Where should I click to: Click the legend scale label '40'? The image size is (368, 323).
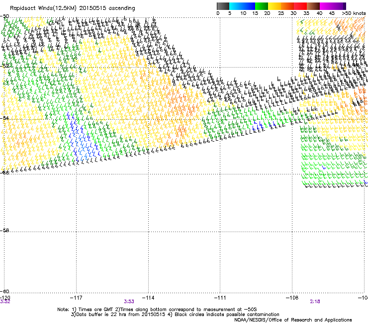[x=319, y=13]
